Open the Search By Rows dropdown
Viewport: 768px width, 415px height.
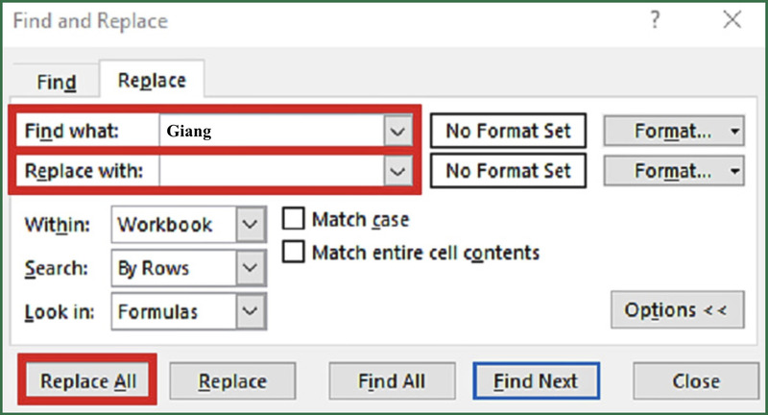click(x=250, y=268)
